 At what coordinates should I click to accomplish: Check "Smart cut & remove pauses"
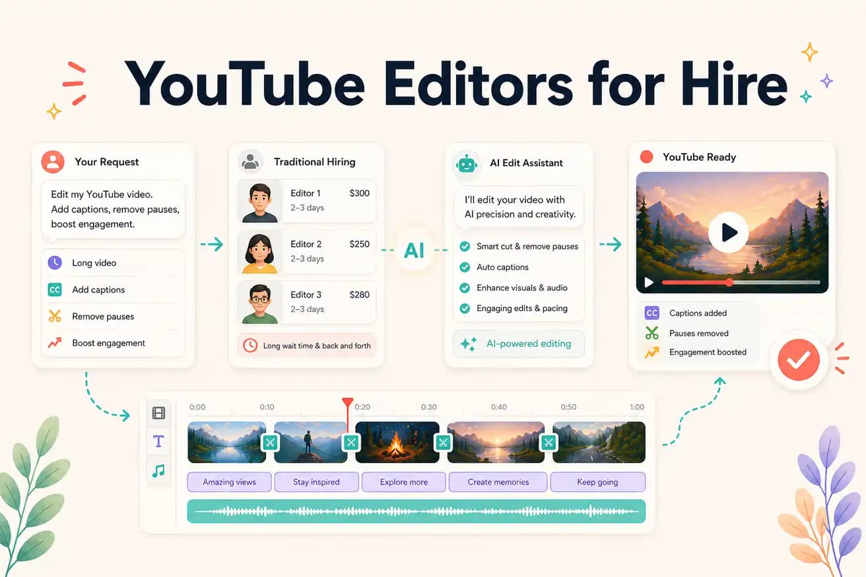463,246
